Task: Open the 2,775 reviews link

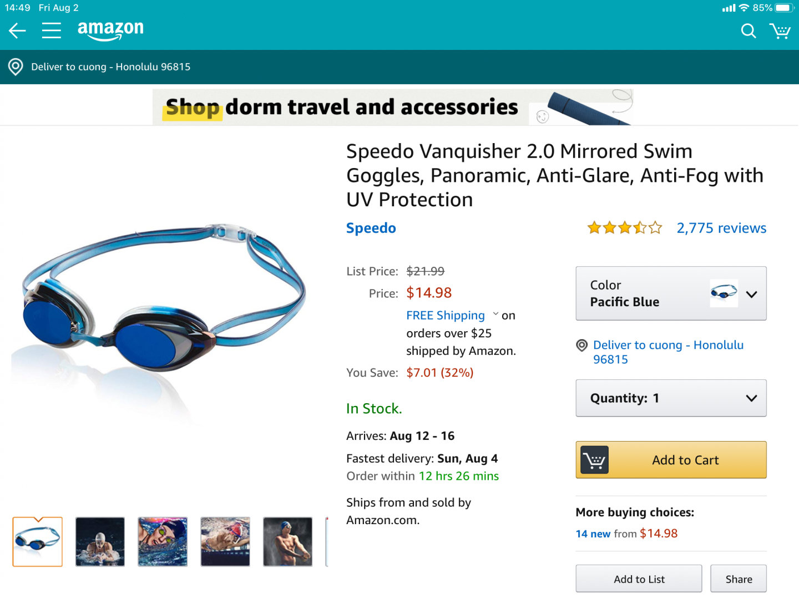Action: pyautogui.click(x=721, y=228)
